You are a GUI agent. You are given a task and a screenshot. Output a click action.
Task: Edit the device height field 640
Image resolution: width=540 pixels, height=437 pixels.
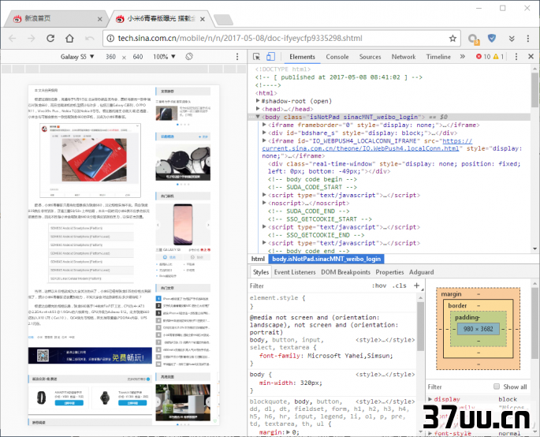(x=138, y=57)
